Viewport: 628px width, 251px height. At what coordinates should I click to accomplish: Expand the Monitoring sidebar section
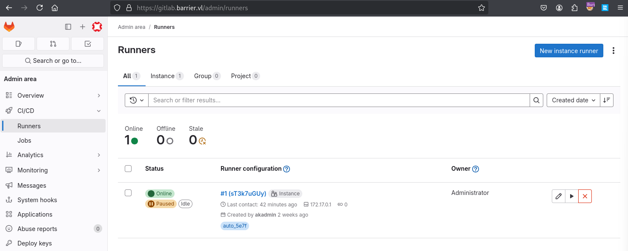pyautogui.click(x=53, y=170)
